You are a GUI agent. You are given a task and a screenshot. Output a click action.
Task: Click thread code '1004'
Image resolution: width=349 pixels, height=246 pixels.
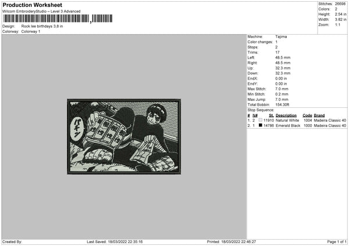(308, 120)
